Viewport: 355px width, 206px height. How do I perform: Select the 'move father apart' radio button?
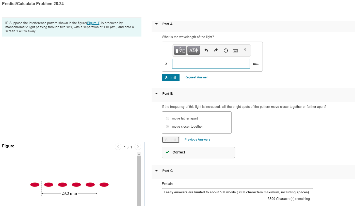(168, 118)
